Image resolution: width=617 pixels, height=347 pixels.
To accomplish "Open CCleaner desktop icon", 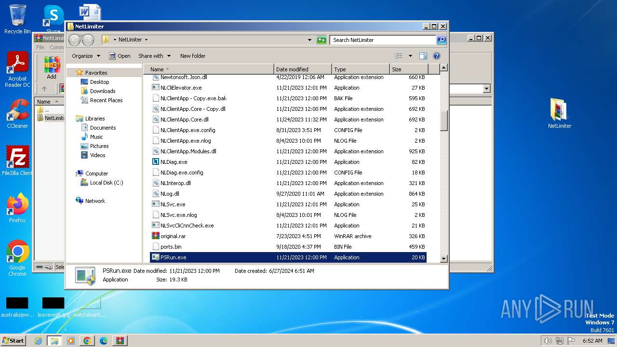I will point(17,114).
